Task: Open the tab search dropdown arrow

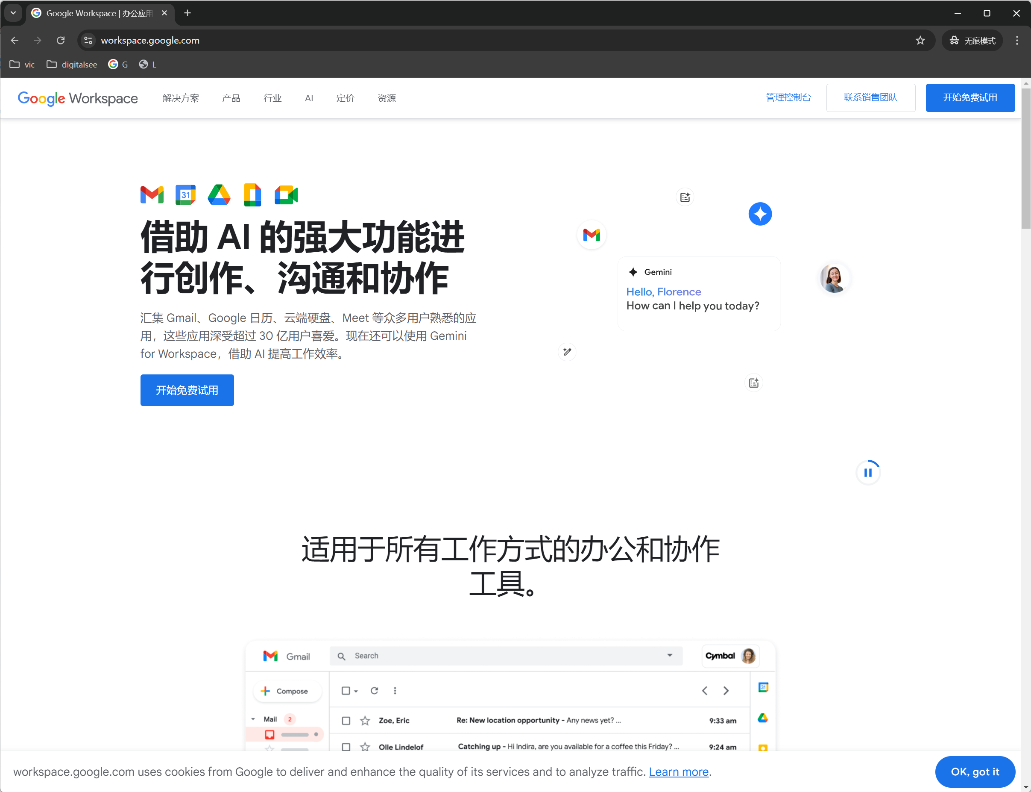Action: (x=13, y=13)
